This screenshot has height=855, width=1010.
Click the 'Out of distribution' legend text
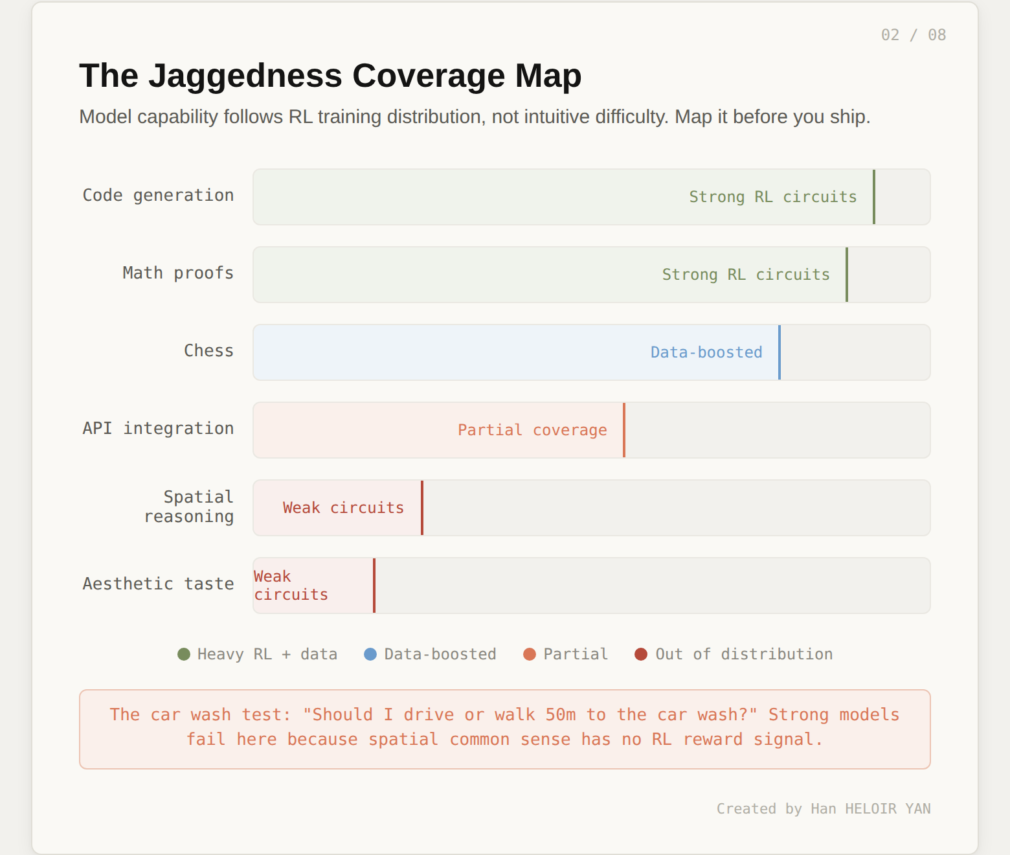click(744, 654)
